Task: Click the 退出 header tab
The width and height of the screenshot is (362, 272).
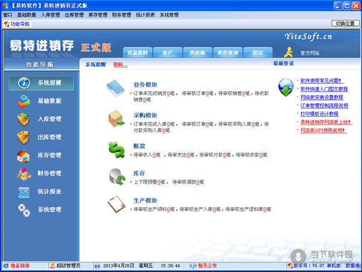Action: (x=258, y=52)
